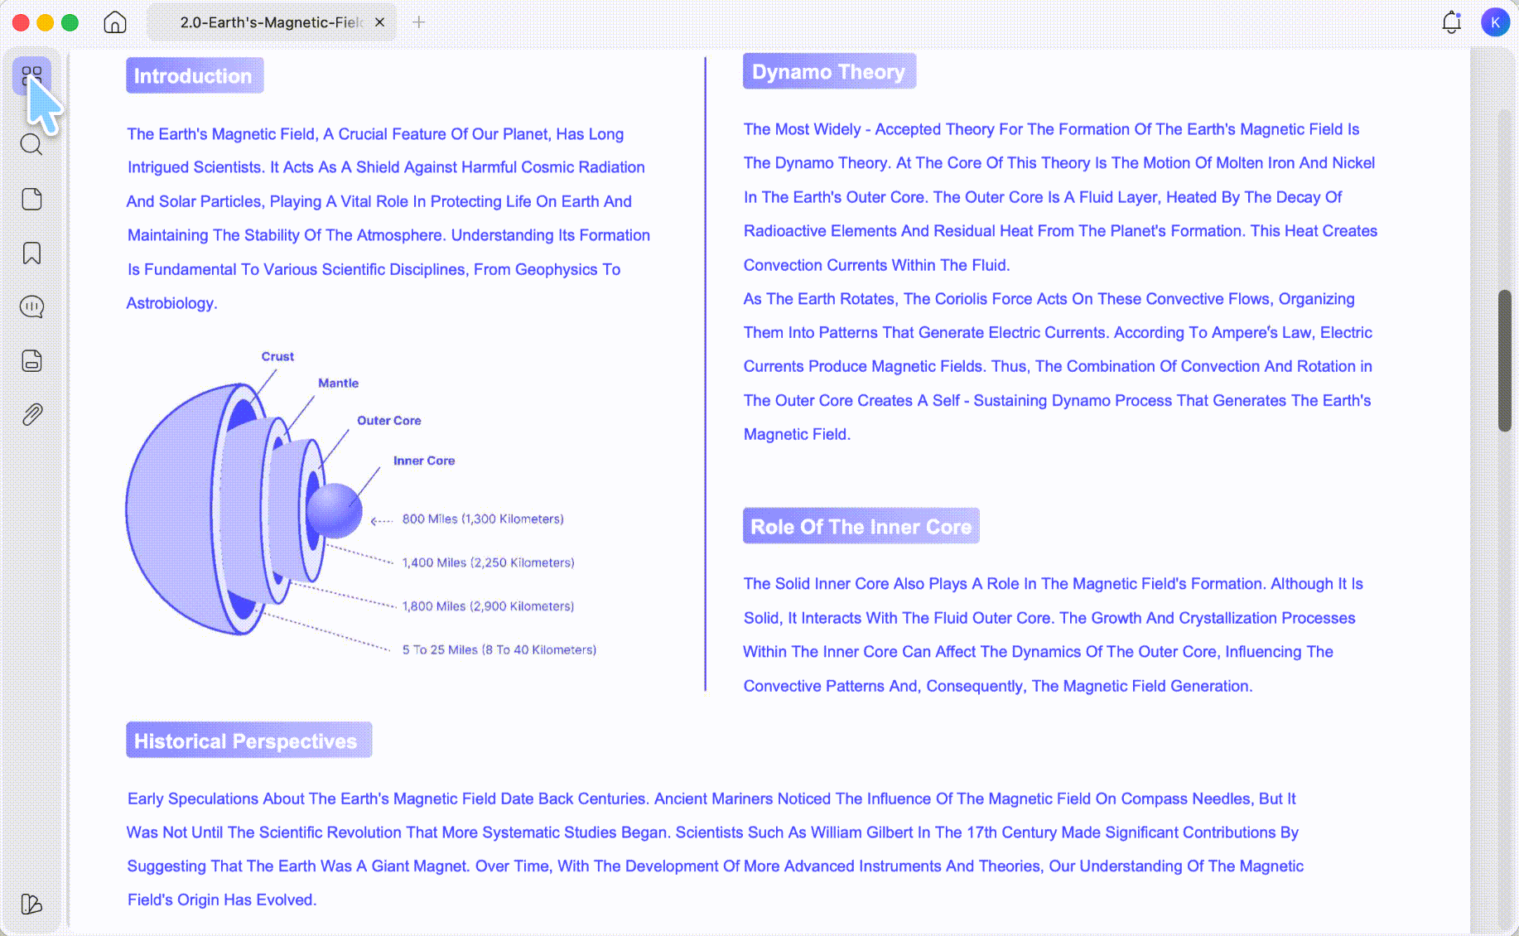The image size is (1519, 936).
Task: Click the line 'Field's Origin Has Evolved.'
Action: pos(221,900)
